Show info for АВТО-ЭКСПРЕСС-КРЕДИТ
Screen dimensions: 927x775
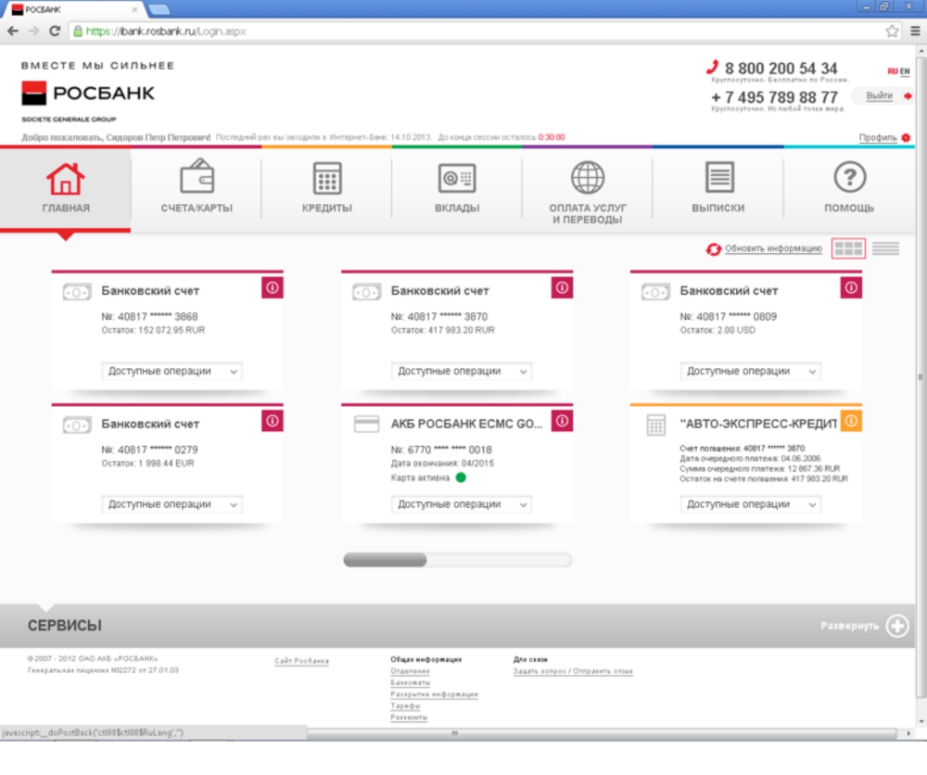coord(851,421)
